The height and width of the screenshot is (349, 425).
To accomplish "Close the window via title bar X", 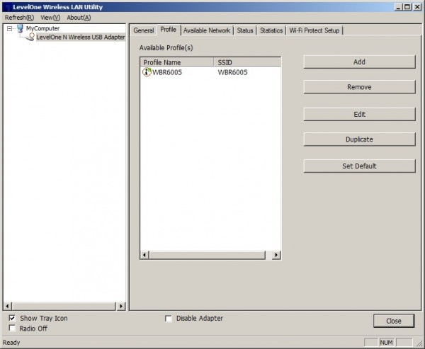I will [x=417, y=7].
